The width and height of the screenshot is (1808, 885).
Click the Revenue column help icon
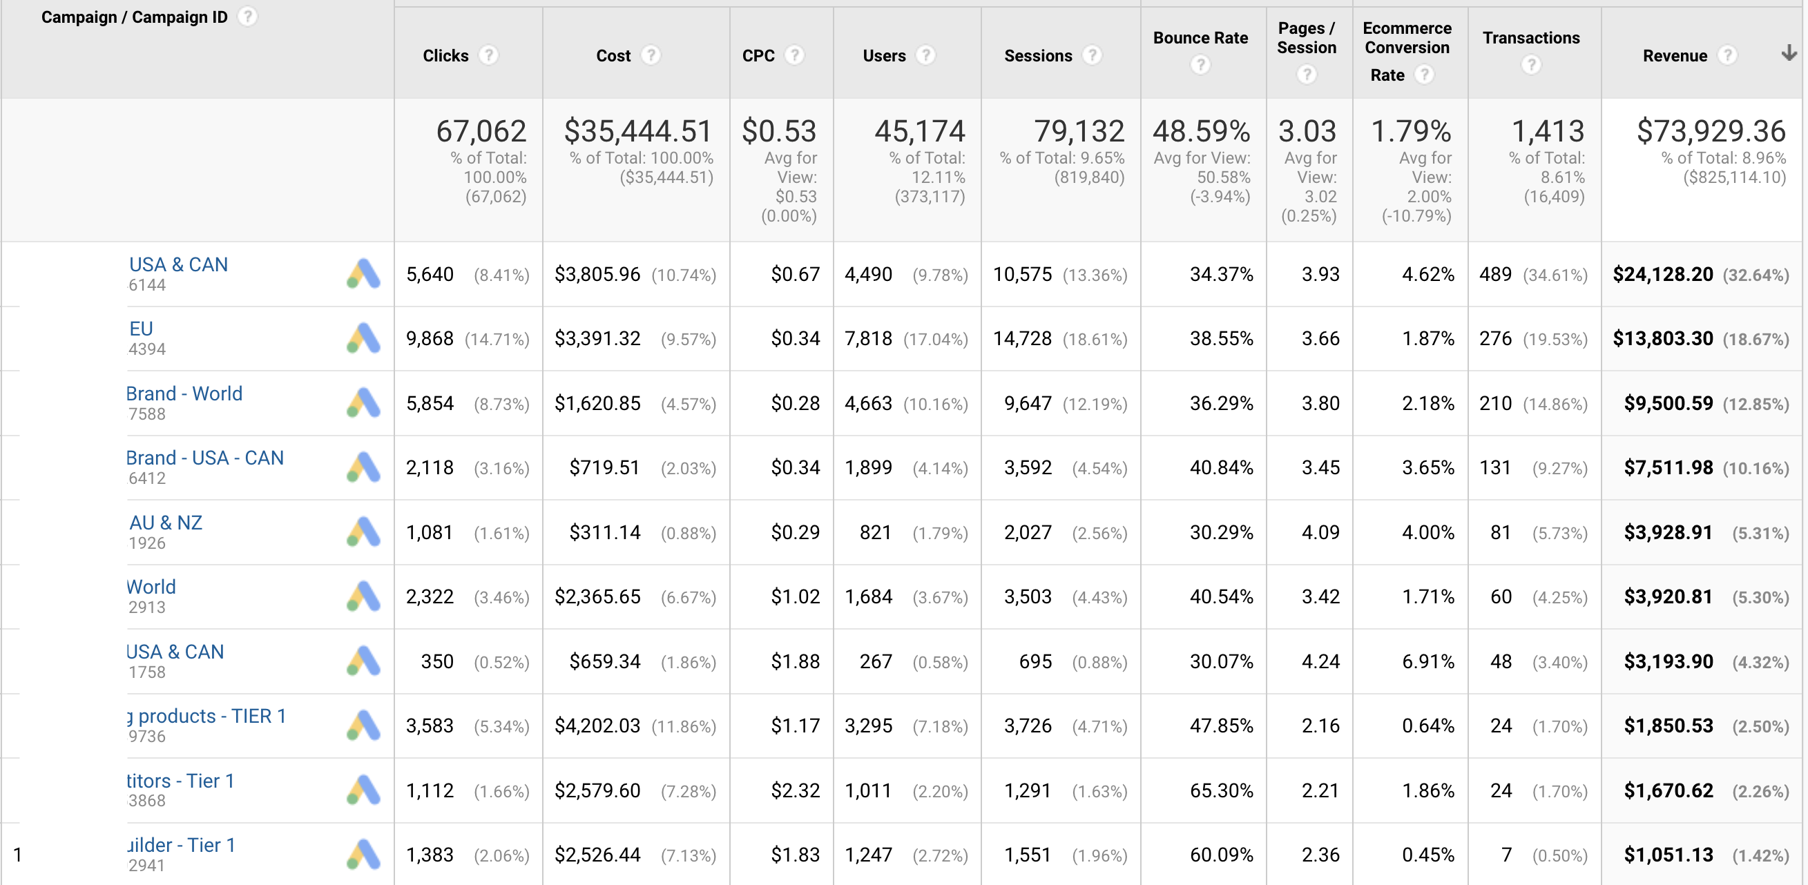[x=1729, y=55]
